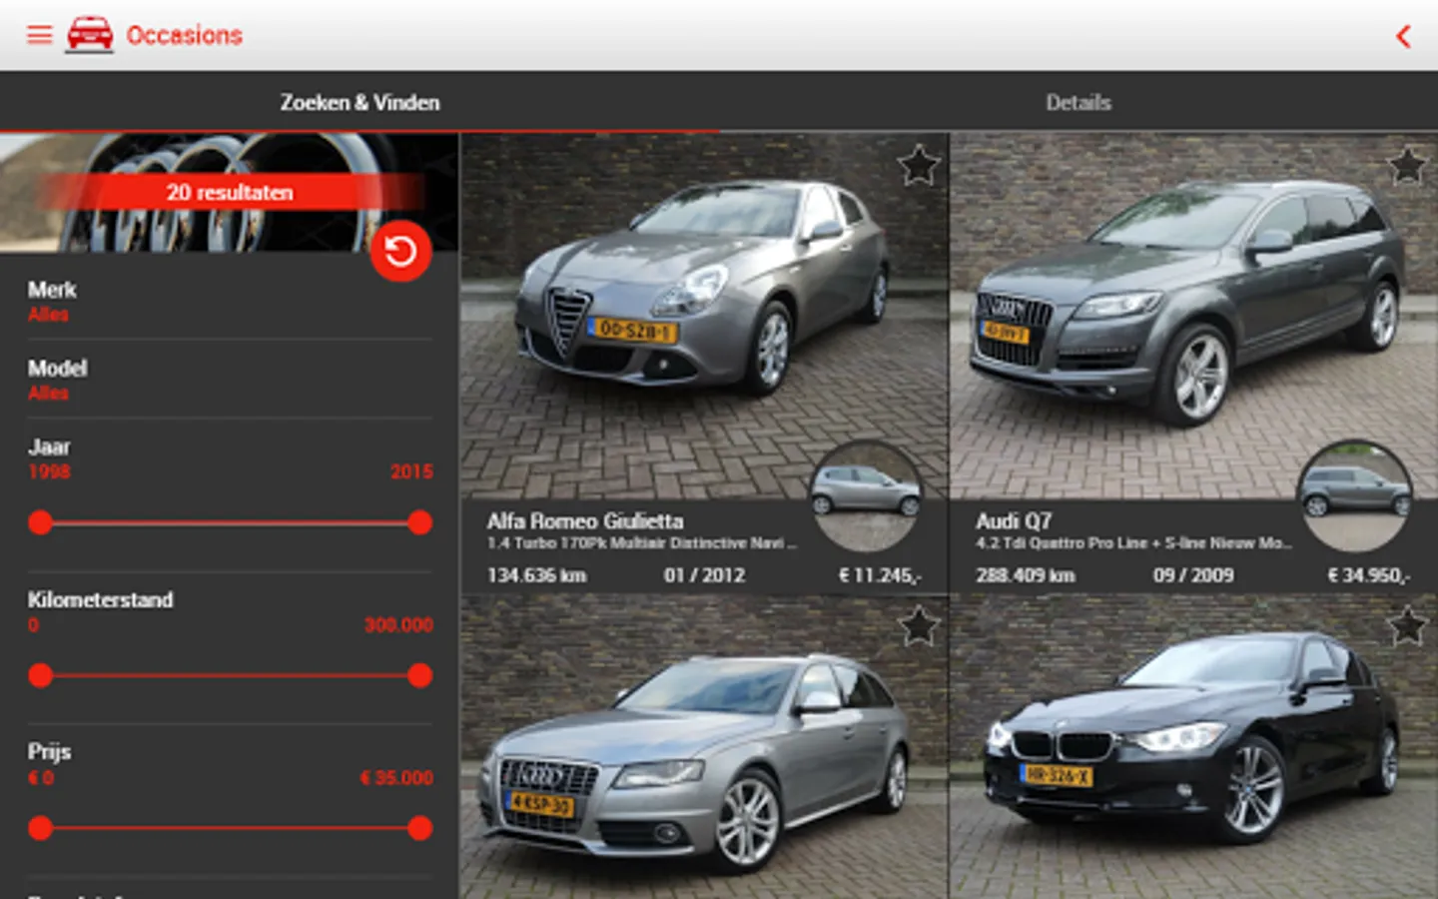Screen dimensions: 1438x899
Task: Reset filters with the red circular refresh button
Action: [x=400, y=250]
